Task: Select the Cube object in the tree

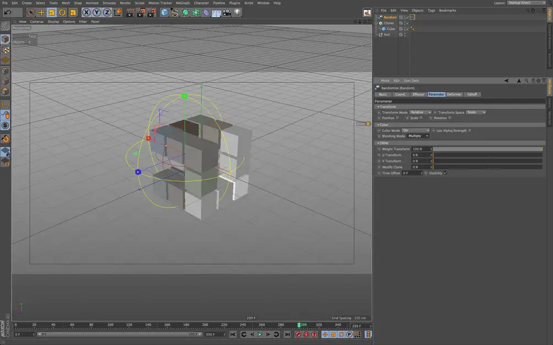Action: click(x=391, y=29)
